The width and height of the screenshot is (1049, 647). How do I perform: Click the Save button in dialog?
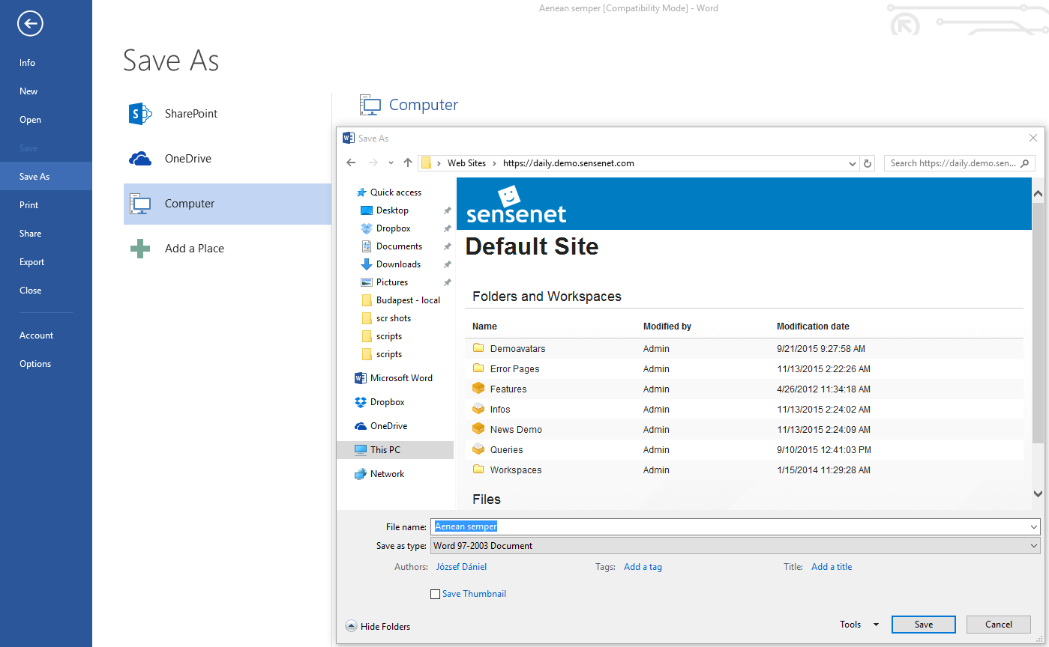[x=924, y=625]
